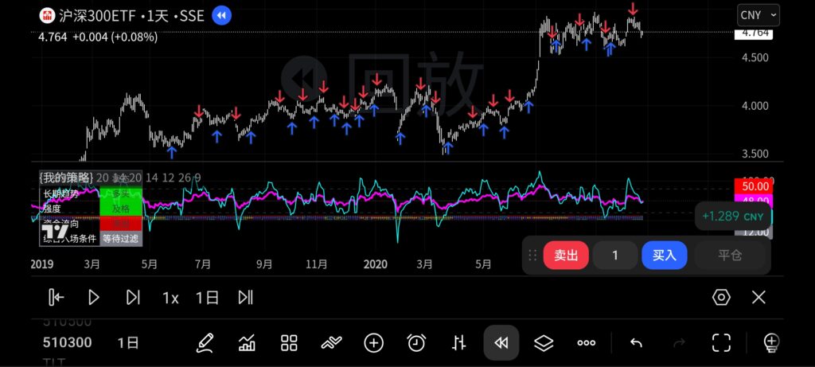Open the drawing tools pencil icon

coord(205,343)
